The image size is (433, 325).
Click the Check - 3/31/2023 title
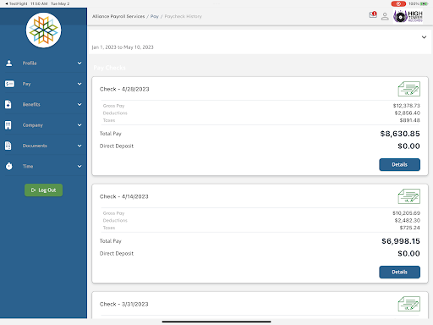[x=124, y=304]
